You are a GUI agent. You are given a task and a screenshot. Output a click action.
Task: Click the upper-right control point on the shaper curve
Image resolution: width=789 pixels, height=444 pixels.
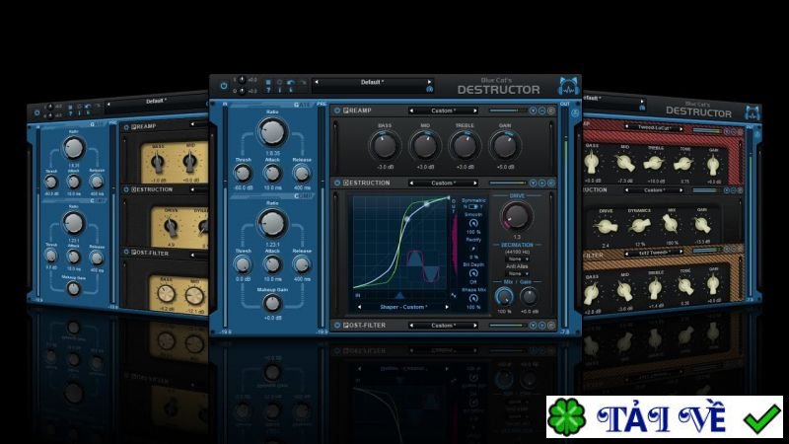click(x=427, y=204)
